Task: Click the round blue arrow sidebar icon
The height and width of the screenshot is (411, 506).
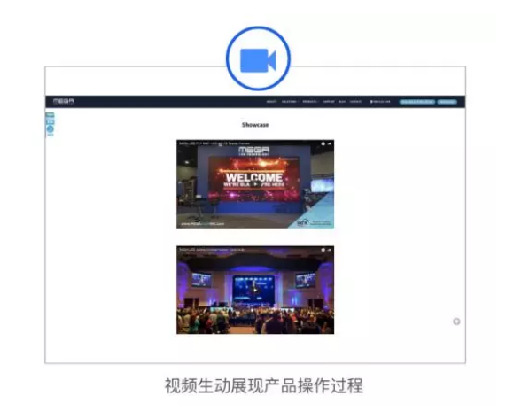Action: point(50,129)
